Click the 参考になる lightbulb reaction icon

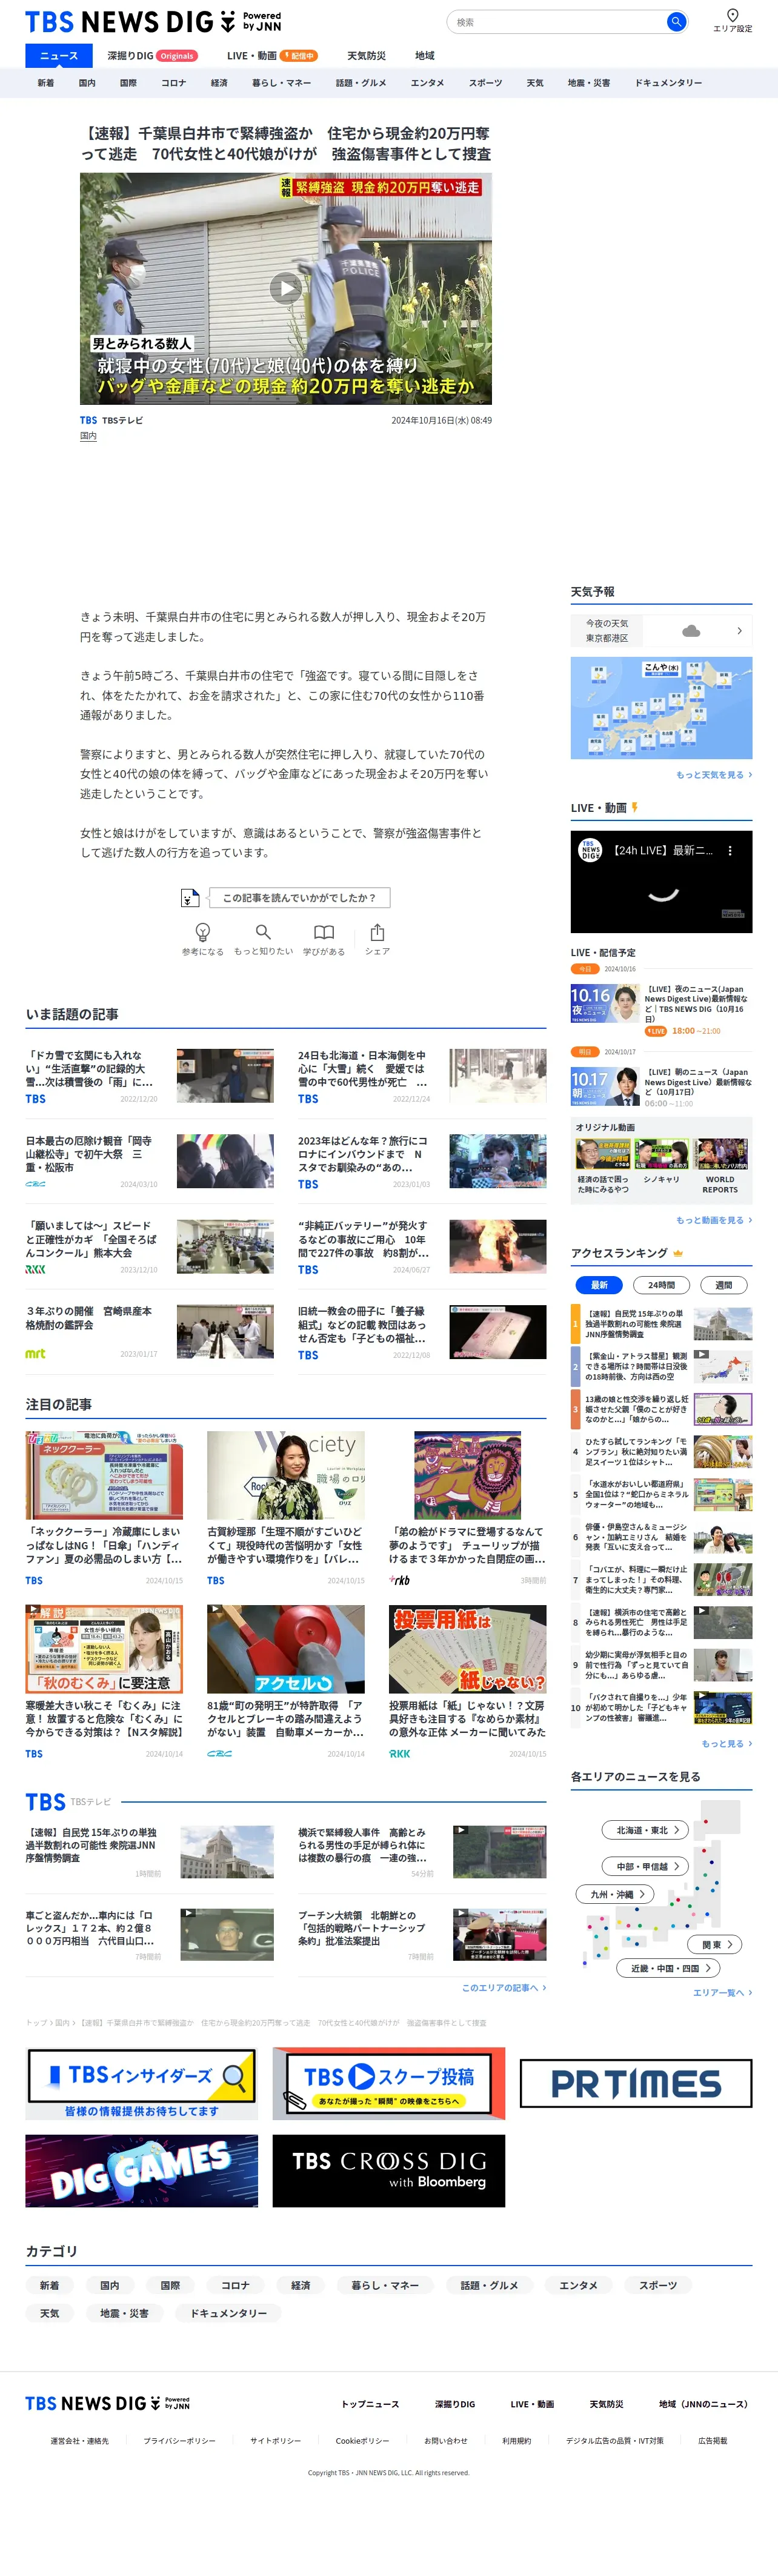(x=202, y=933)
